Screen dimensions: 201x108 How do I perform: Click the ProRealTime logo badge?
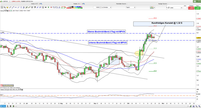click(x=7, y=86)
